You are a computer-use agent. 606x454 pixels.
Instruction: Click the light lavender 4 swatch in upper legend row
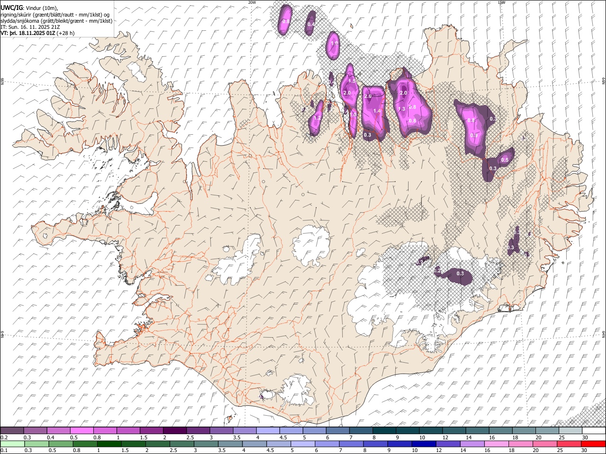point(267,431)
